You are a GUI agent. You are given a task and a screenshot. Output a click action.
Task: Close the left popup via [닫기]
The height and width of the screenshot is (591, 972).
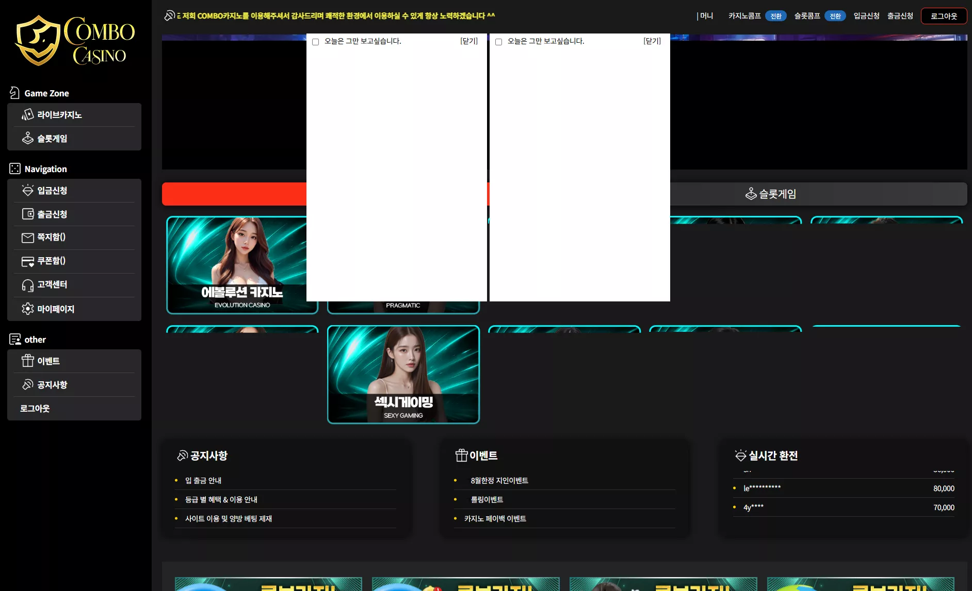469,41
